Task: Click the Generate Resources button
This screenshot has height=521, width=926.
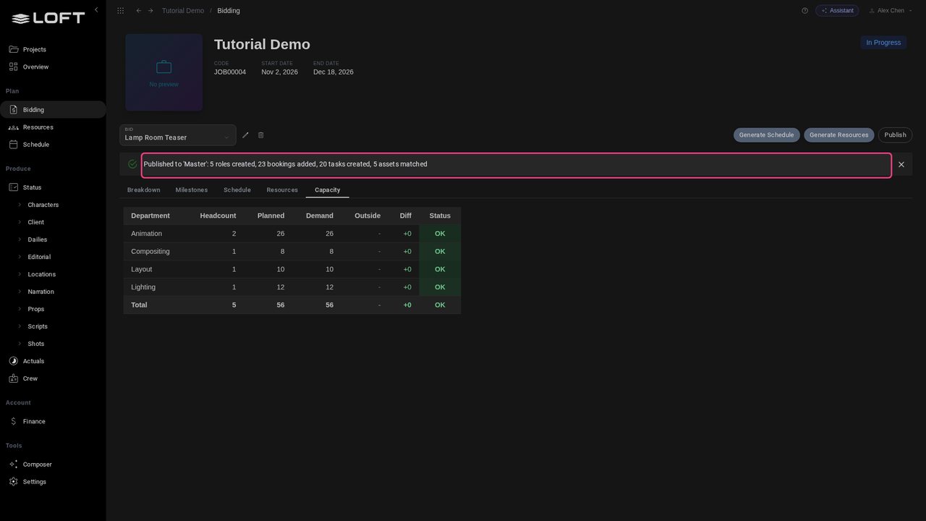Action: 839,135
